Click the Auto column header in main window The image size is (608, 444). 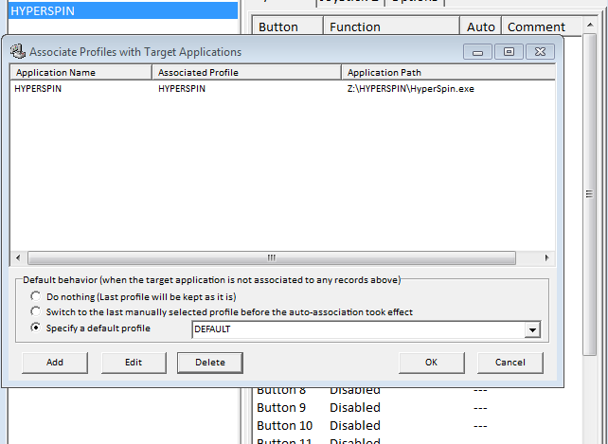click(x=481, y=27)
